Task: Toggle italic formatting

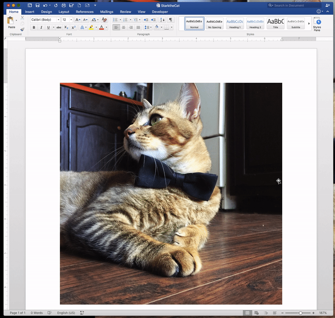Action: click(40, 27)
